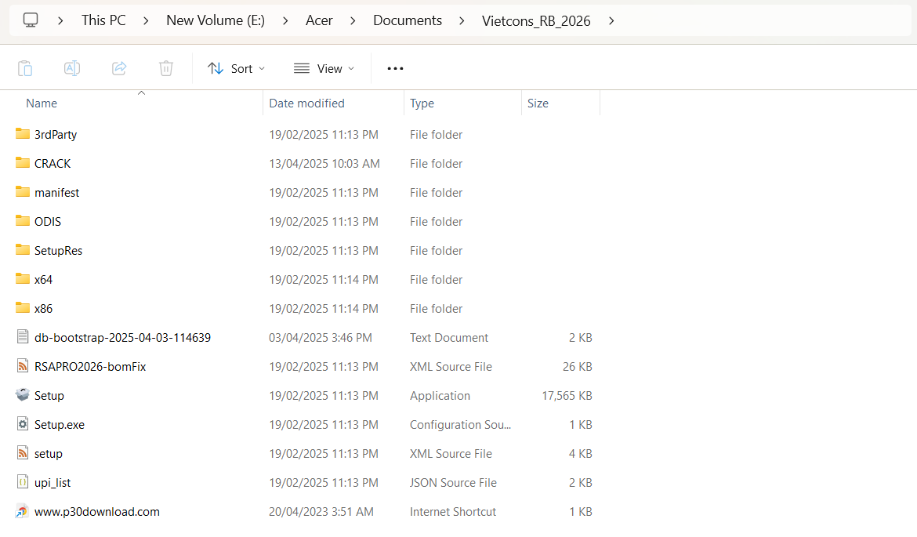Navigate to Documents in breadcrumb
The width and height of the screenshot is (917, 537).
click(407, 20)
